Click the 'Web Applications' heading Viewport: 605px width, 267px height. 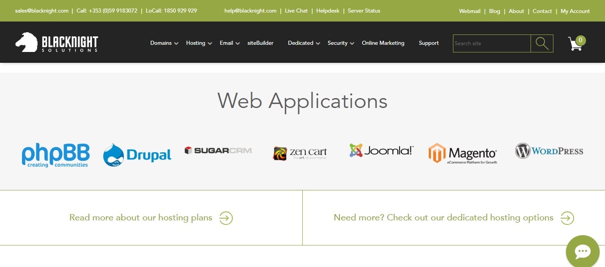pyautogui.click(x=302, y=101)
